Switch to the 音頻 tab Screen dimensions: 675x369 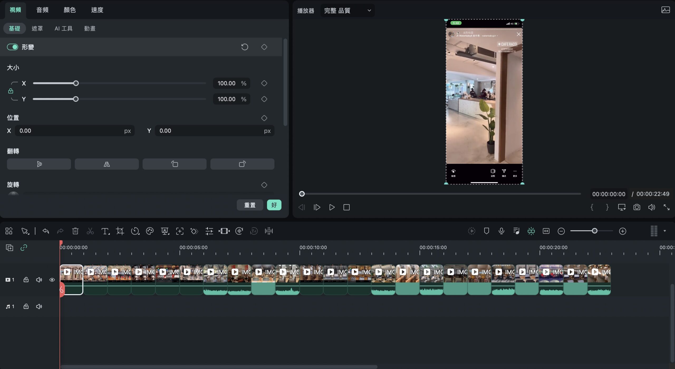[42, 10]
